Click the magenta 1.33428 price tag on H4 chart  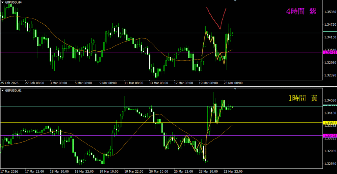point(330,52)
